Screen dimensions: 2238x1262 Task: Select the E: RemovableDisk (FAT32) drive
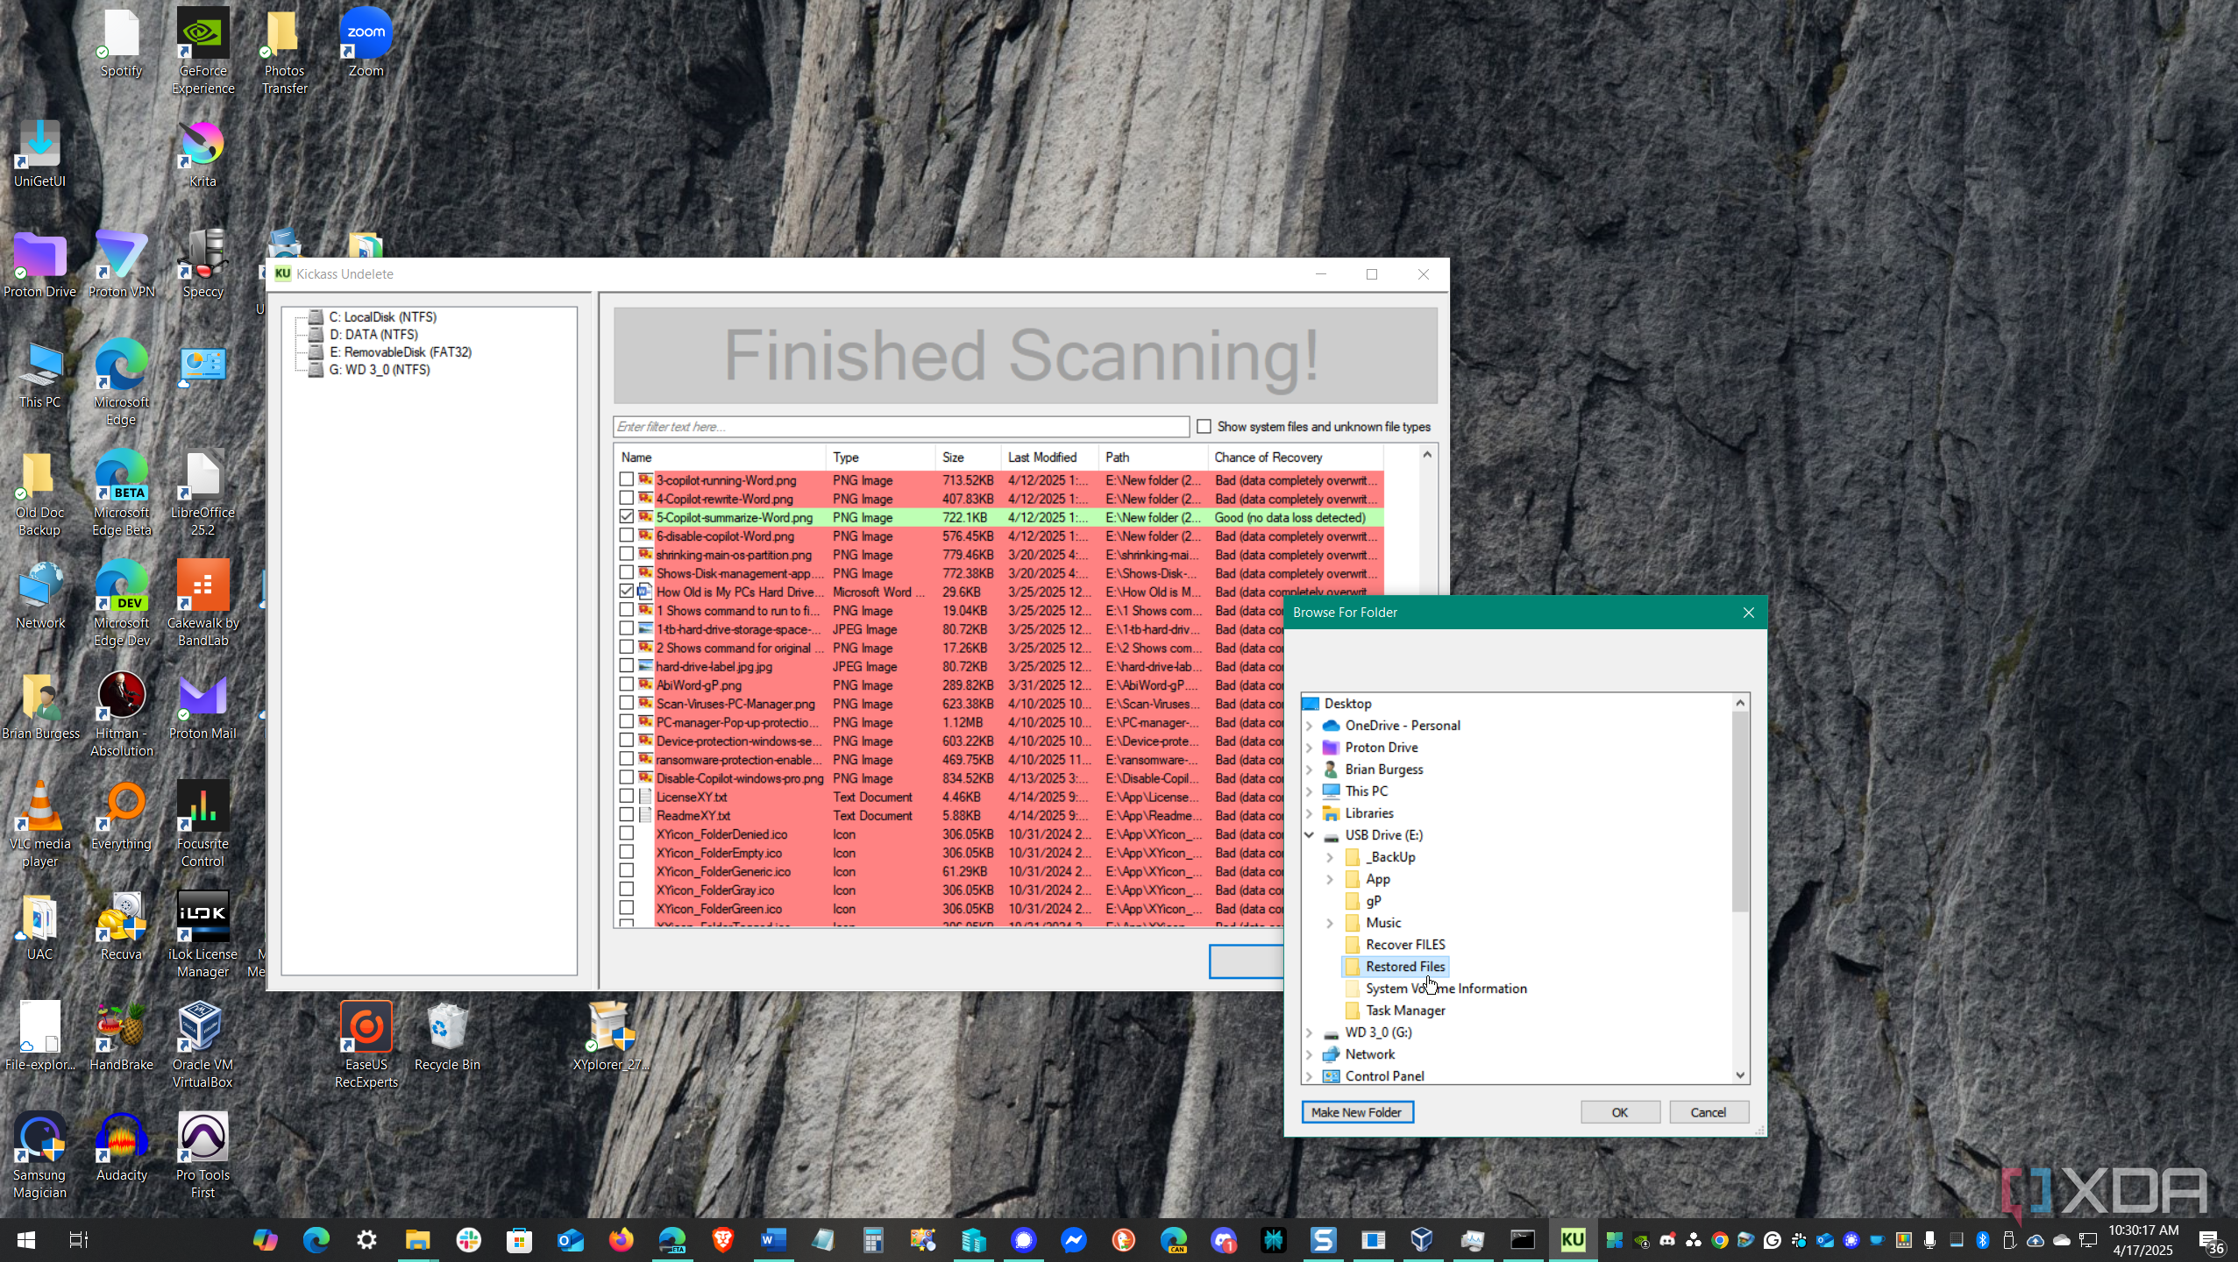(x=400, y=351)
